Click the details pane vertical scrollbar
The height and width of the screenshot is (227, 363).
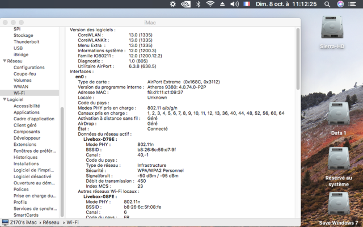298,59
